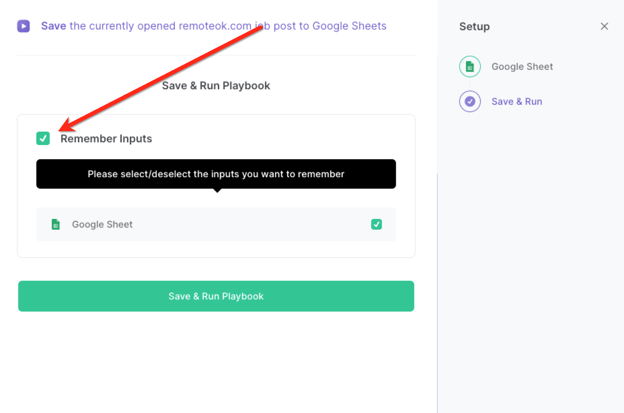The width and height of the screenshot is (624, 413).
Task: Select the Save & Run step in Setup
Action: point(517,101)
